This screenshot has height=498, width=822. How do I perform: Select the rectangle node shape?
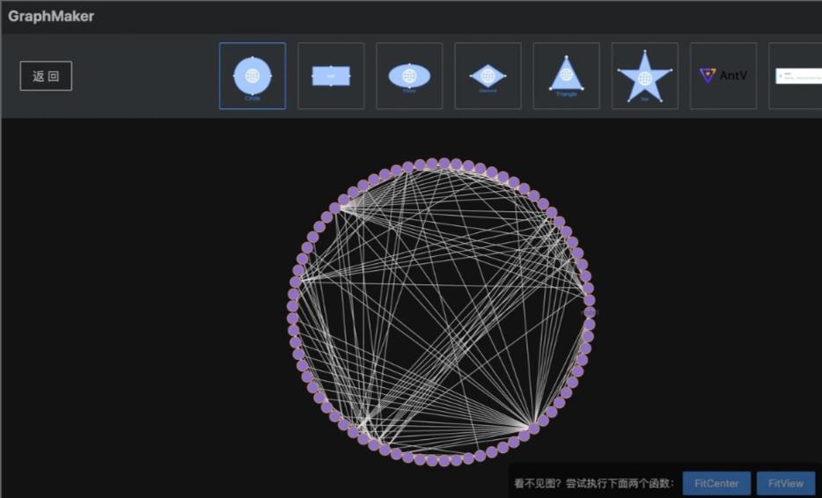331,76
